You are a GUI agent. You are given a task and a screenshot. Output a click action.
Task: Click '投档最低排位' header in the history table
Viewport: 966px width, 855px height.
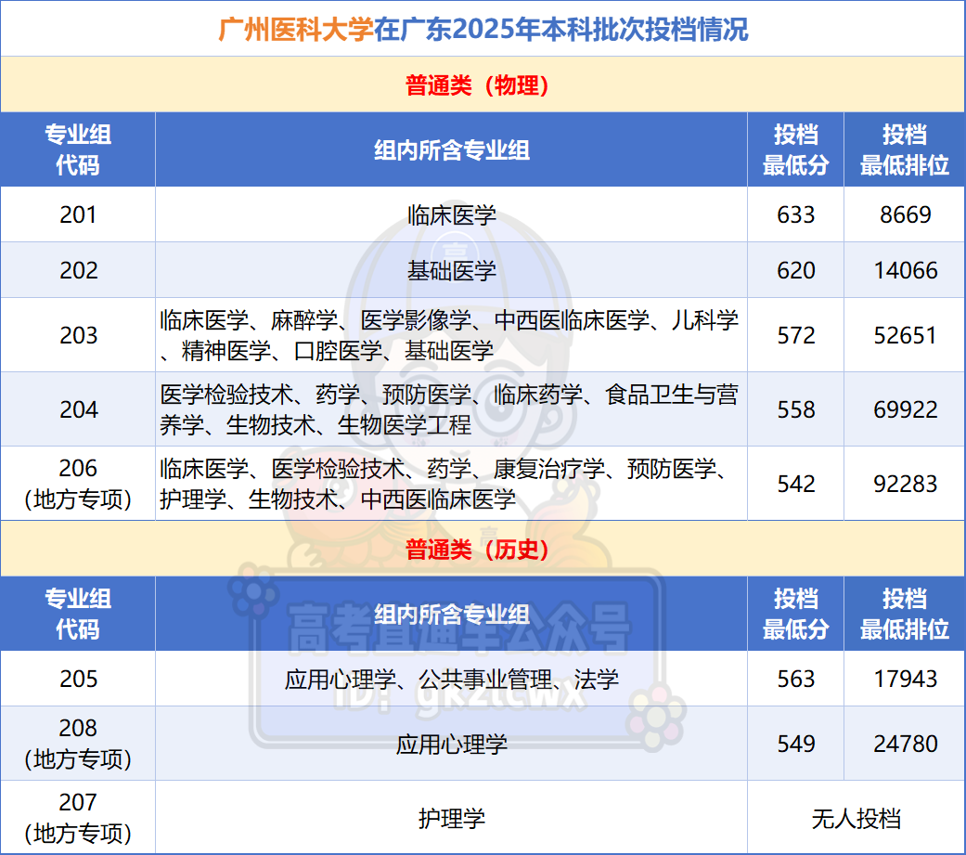point(905,614)
